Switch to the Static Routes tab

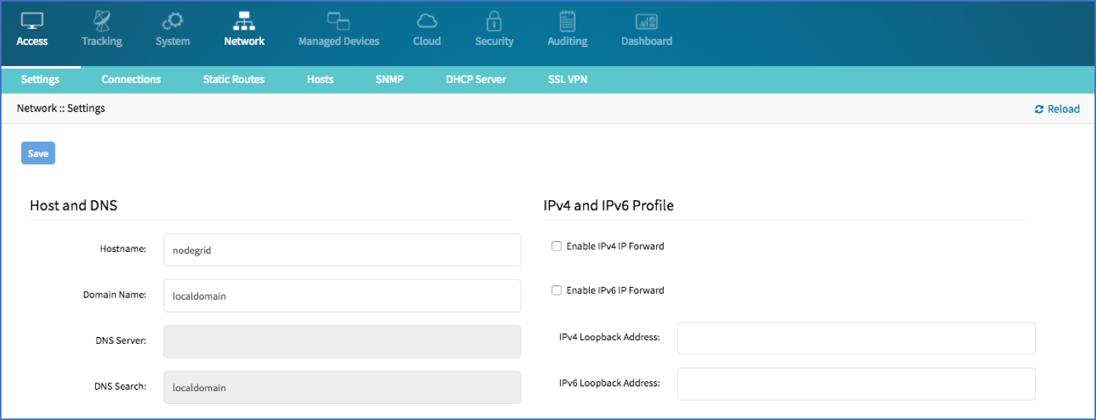[x=234, y=79]
